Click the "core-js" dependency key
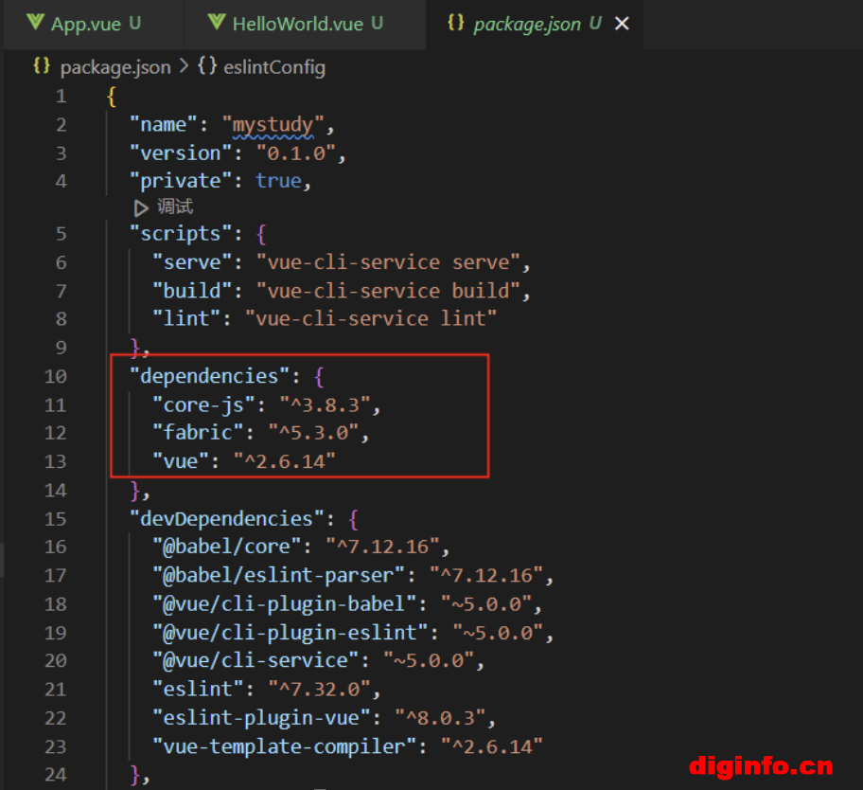The image size is (863, 790). [x=203, y=404]
